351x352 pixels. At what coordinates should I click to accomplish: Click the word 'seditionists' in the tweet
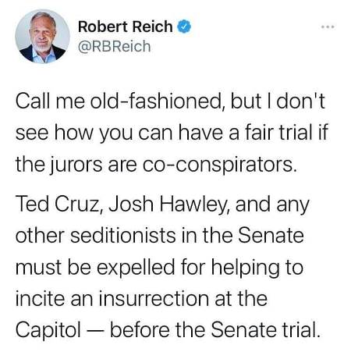point(122,236)
